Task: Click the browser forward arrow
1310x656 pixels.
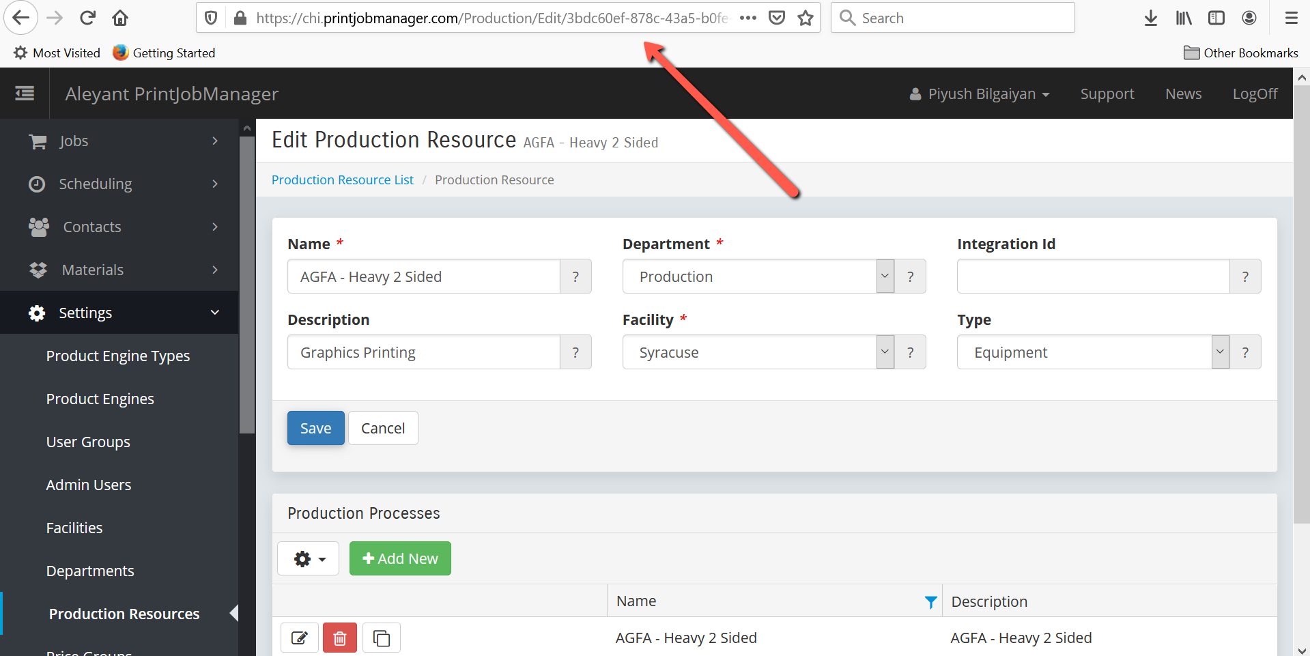Action: (x=55, y=18)
